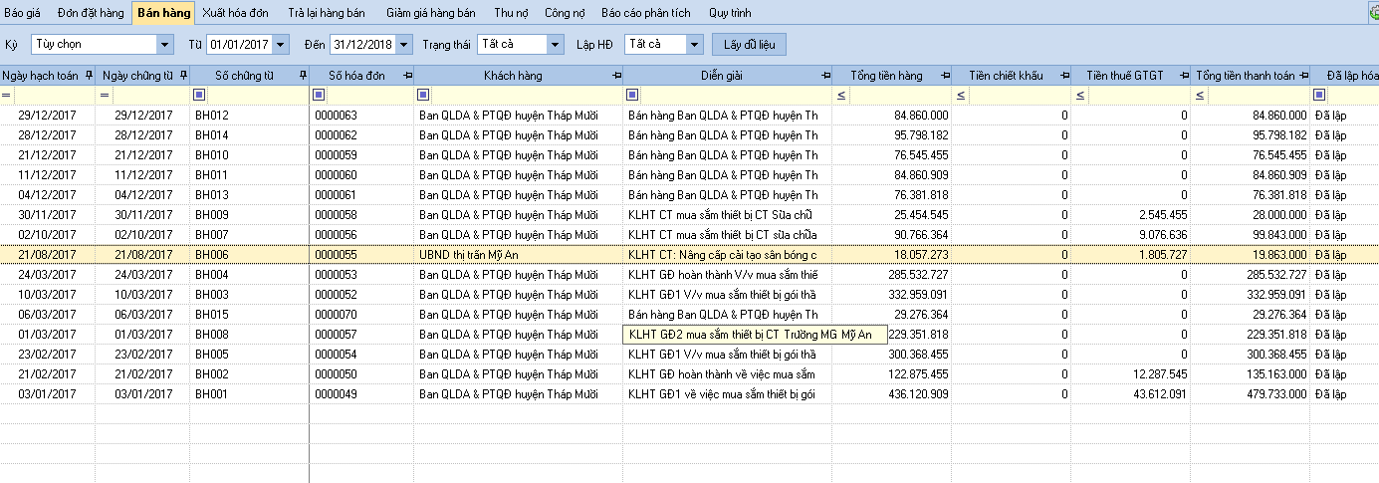Select voucher BH006 in highlighted row
Viewport: 1379px width, 483px height.
pos(212,255)
